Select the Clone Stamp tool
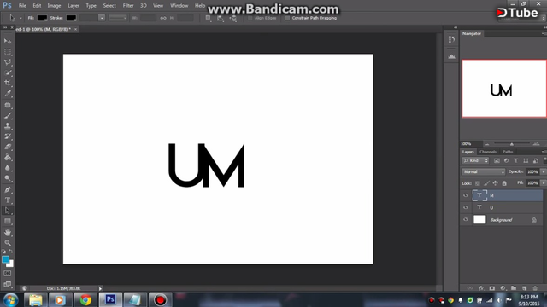 [8, 126]
